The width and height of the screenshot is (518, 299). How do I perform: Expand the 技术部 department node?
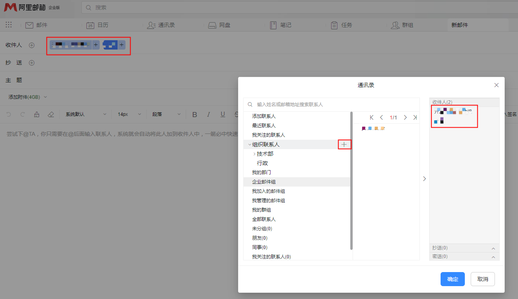pyautogui.click(x=255, y=154)
